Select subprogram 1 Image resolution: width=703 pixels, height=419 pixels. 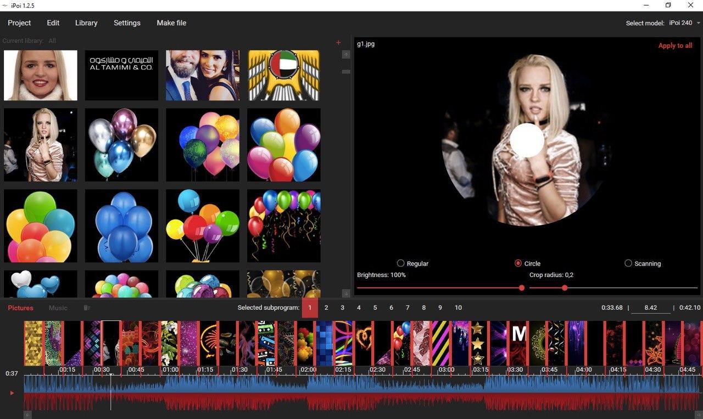(x=310, y=308)
